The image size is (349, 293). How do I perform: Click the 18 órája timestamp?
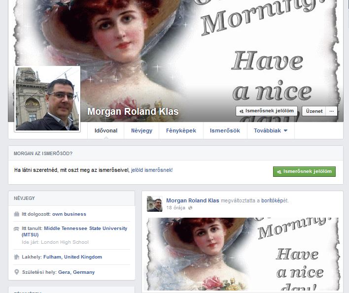click(x=175, y=208)
